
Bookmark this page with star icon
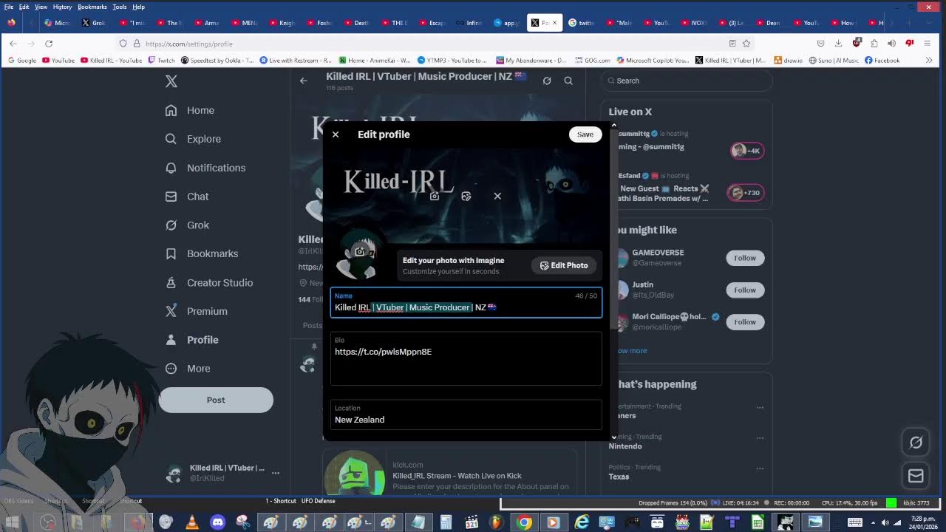pyautogui.click(x=746, y=44)
